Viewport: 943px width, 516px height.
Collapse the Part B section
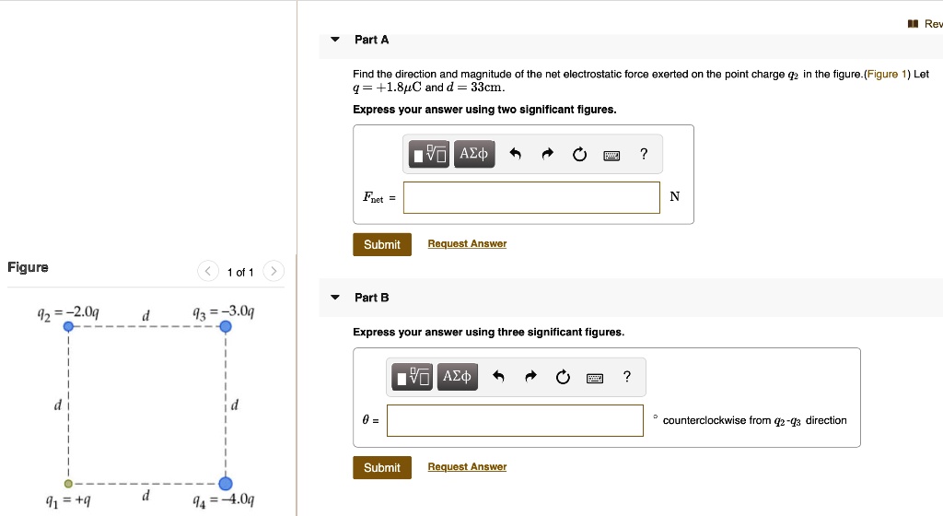pyautogui.click(x=335, y=297)
